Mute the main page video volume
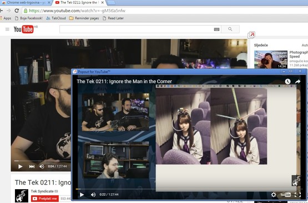This screenshot has height=203, width=308. click(x=42, y=166)
